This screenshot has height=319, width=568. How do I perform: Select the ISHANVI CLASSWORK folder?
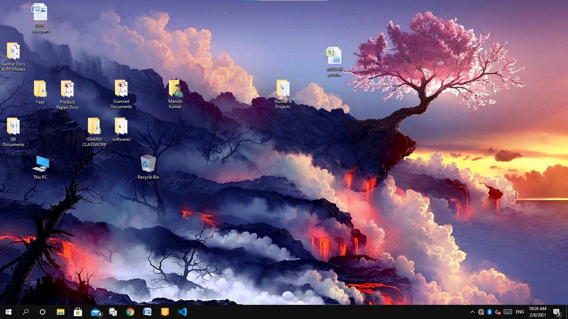pos(94,132)
